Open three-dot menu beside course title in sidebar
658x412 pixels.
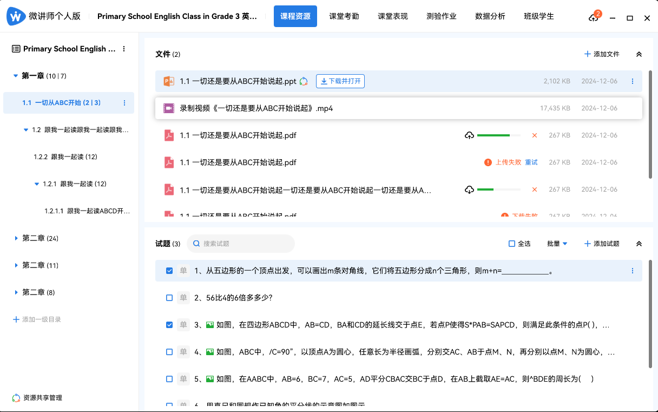pos(124,49)
